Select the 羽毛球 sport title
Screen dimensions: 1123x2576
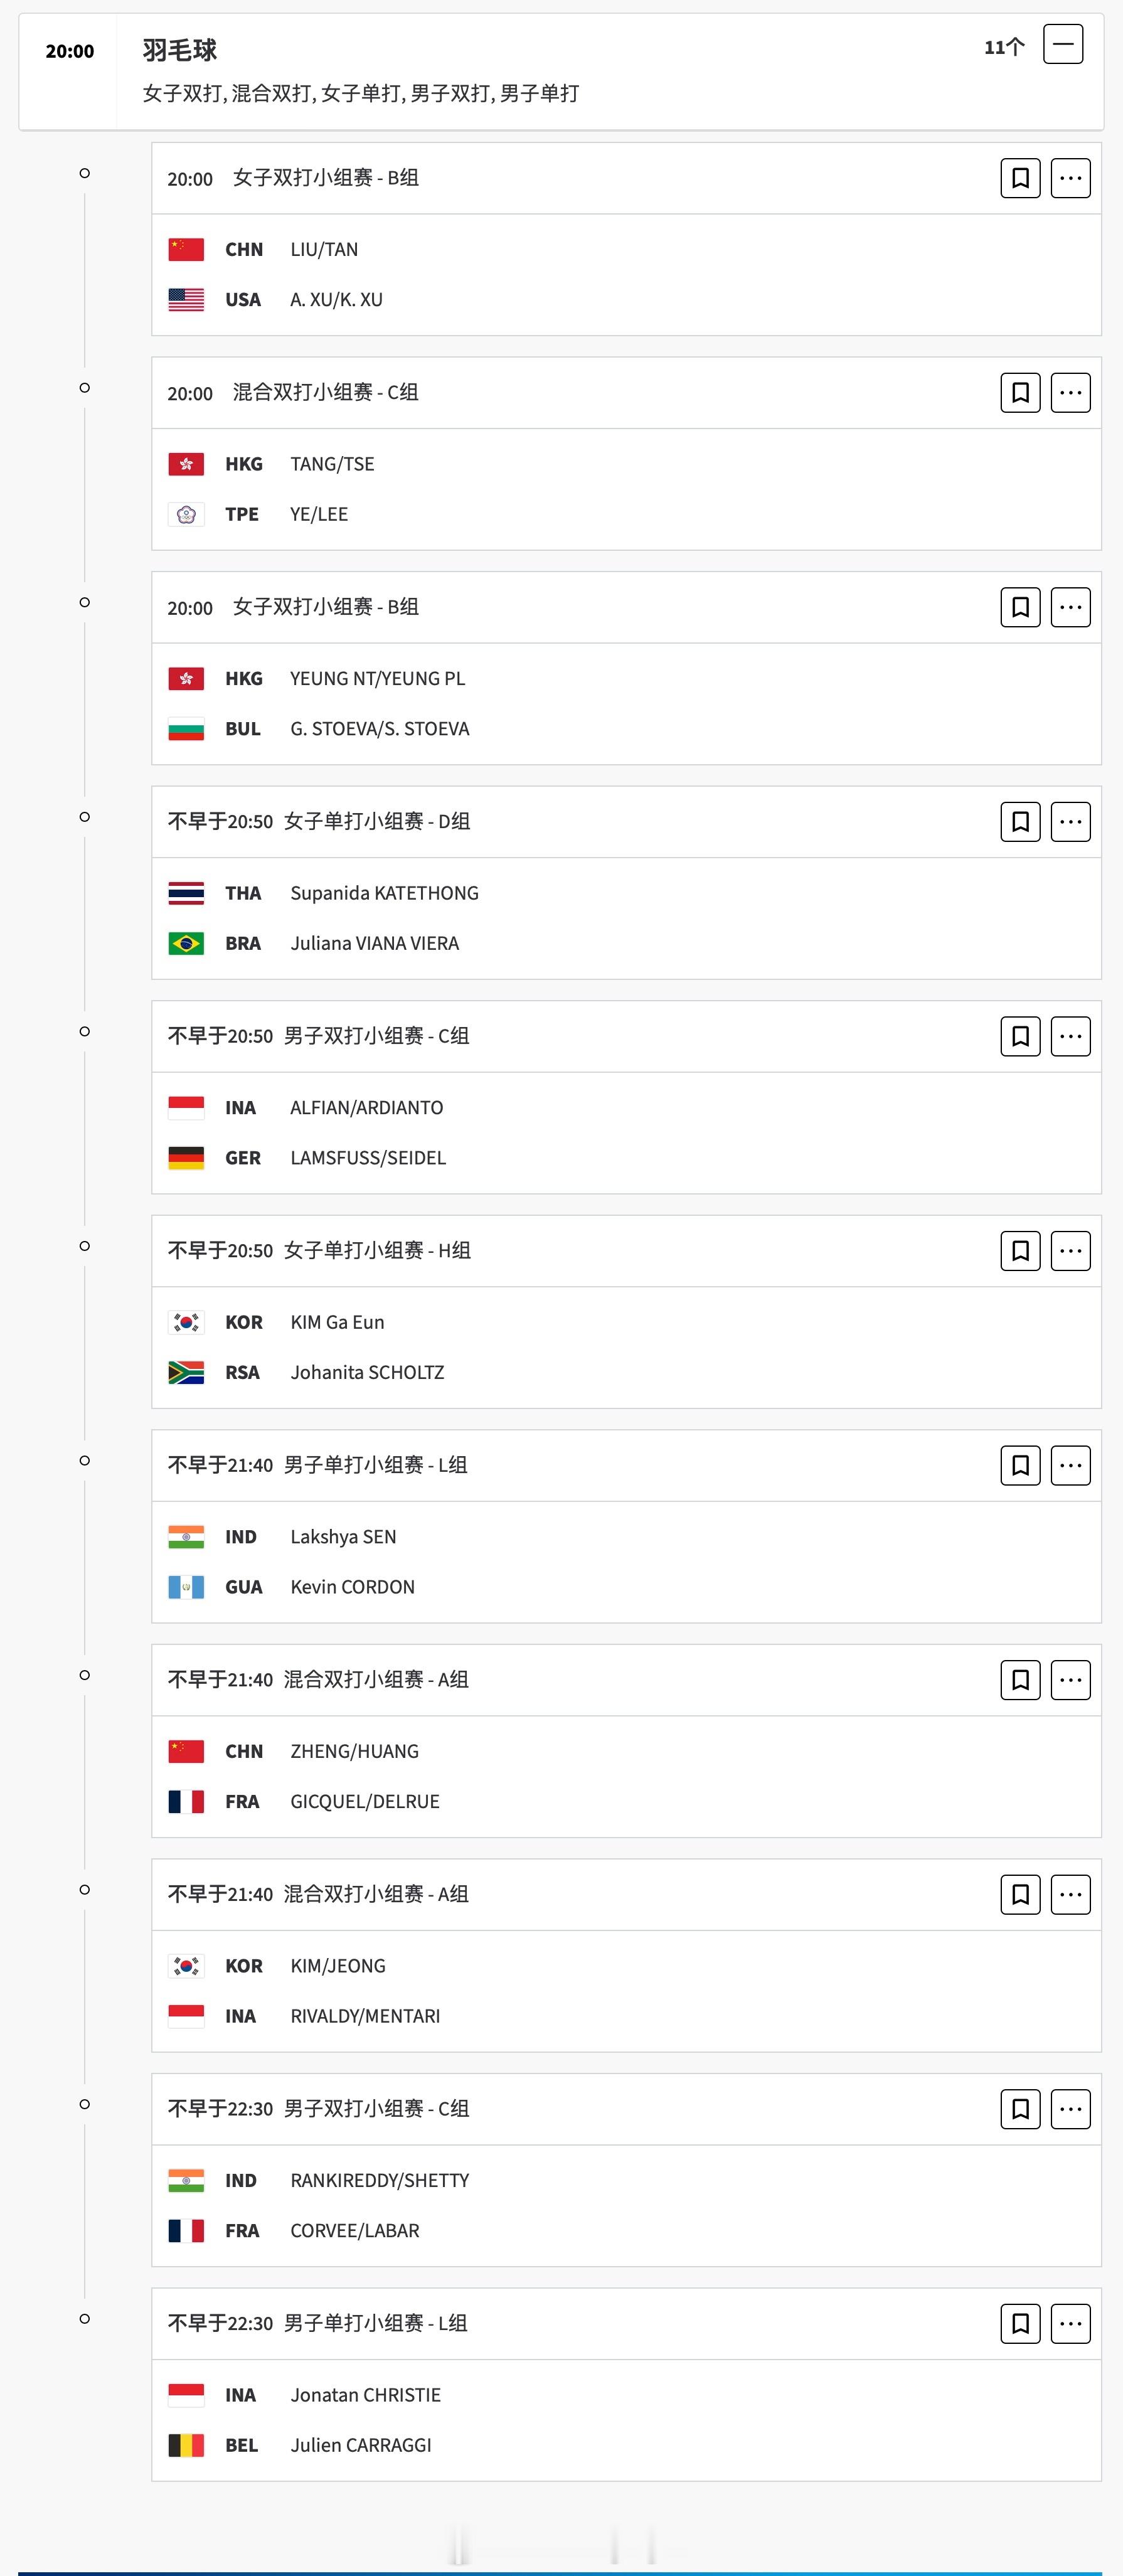tap(180, 50)
